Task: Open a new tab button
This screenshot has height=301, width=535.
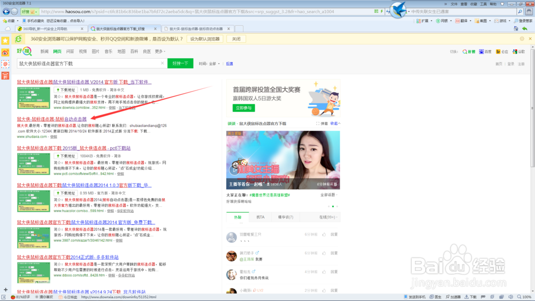Action: 239,29
